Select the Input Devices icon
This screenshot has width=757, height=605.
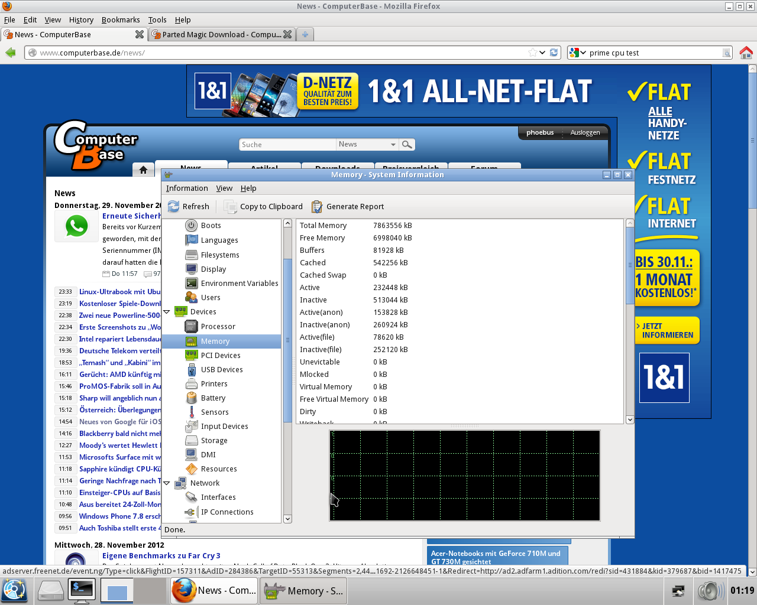tap(191, 426)
